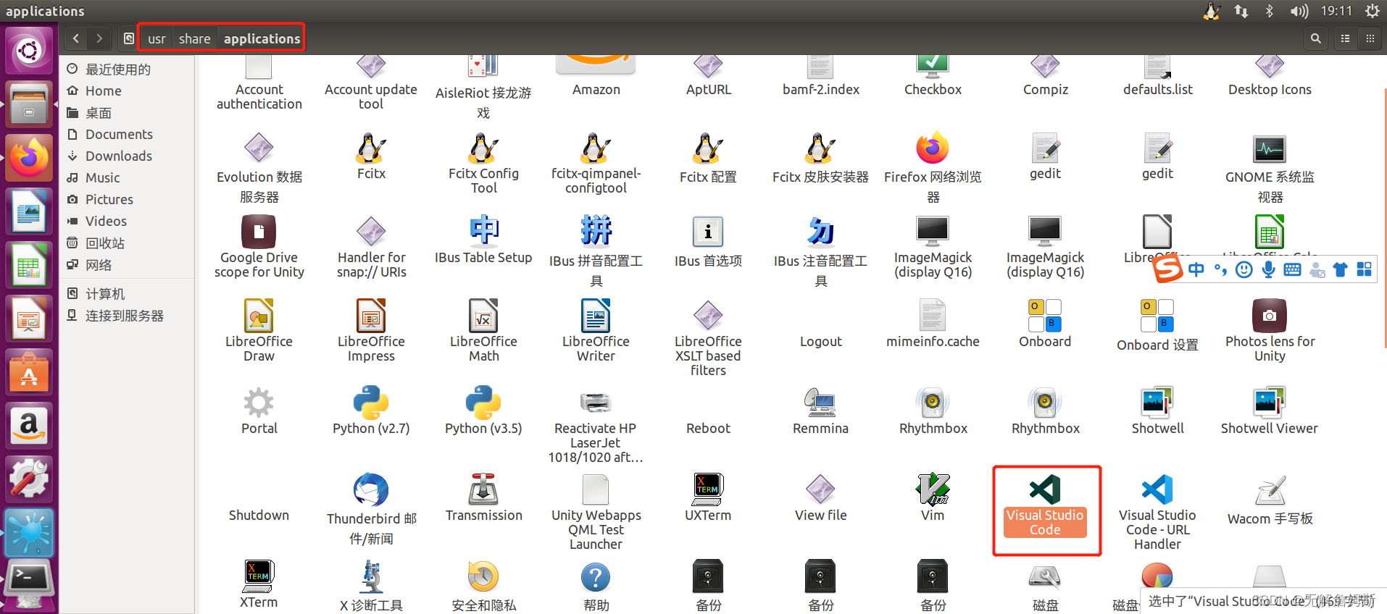The image size is (1387, 614).
Task: Select the ImageMagick (display Q16) icon under Firefox
Action: click(933, 232)
